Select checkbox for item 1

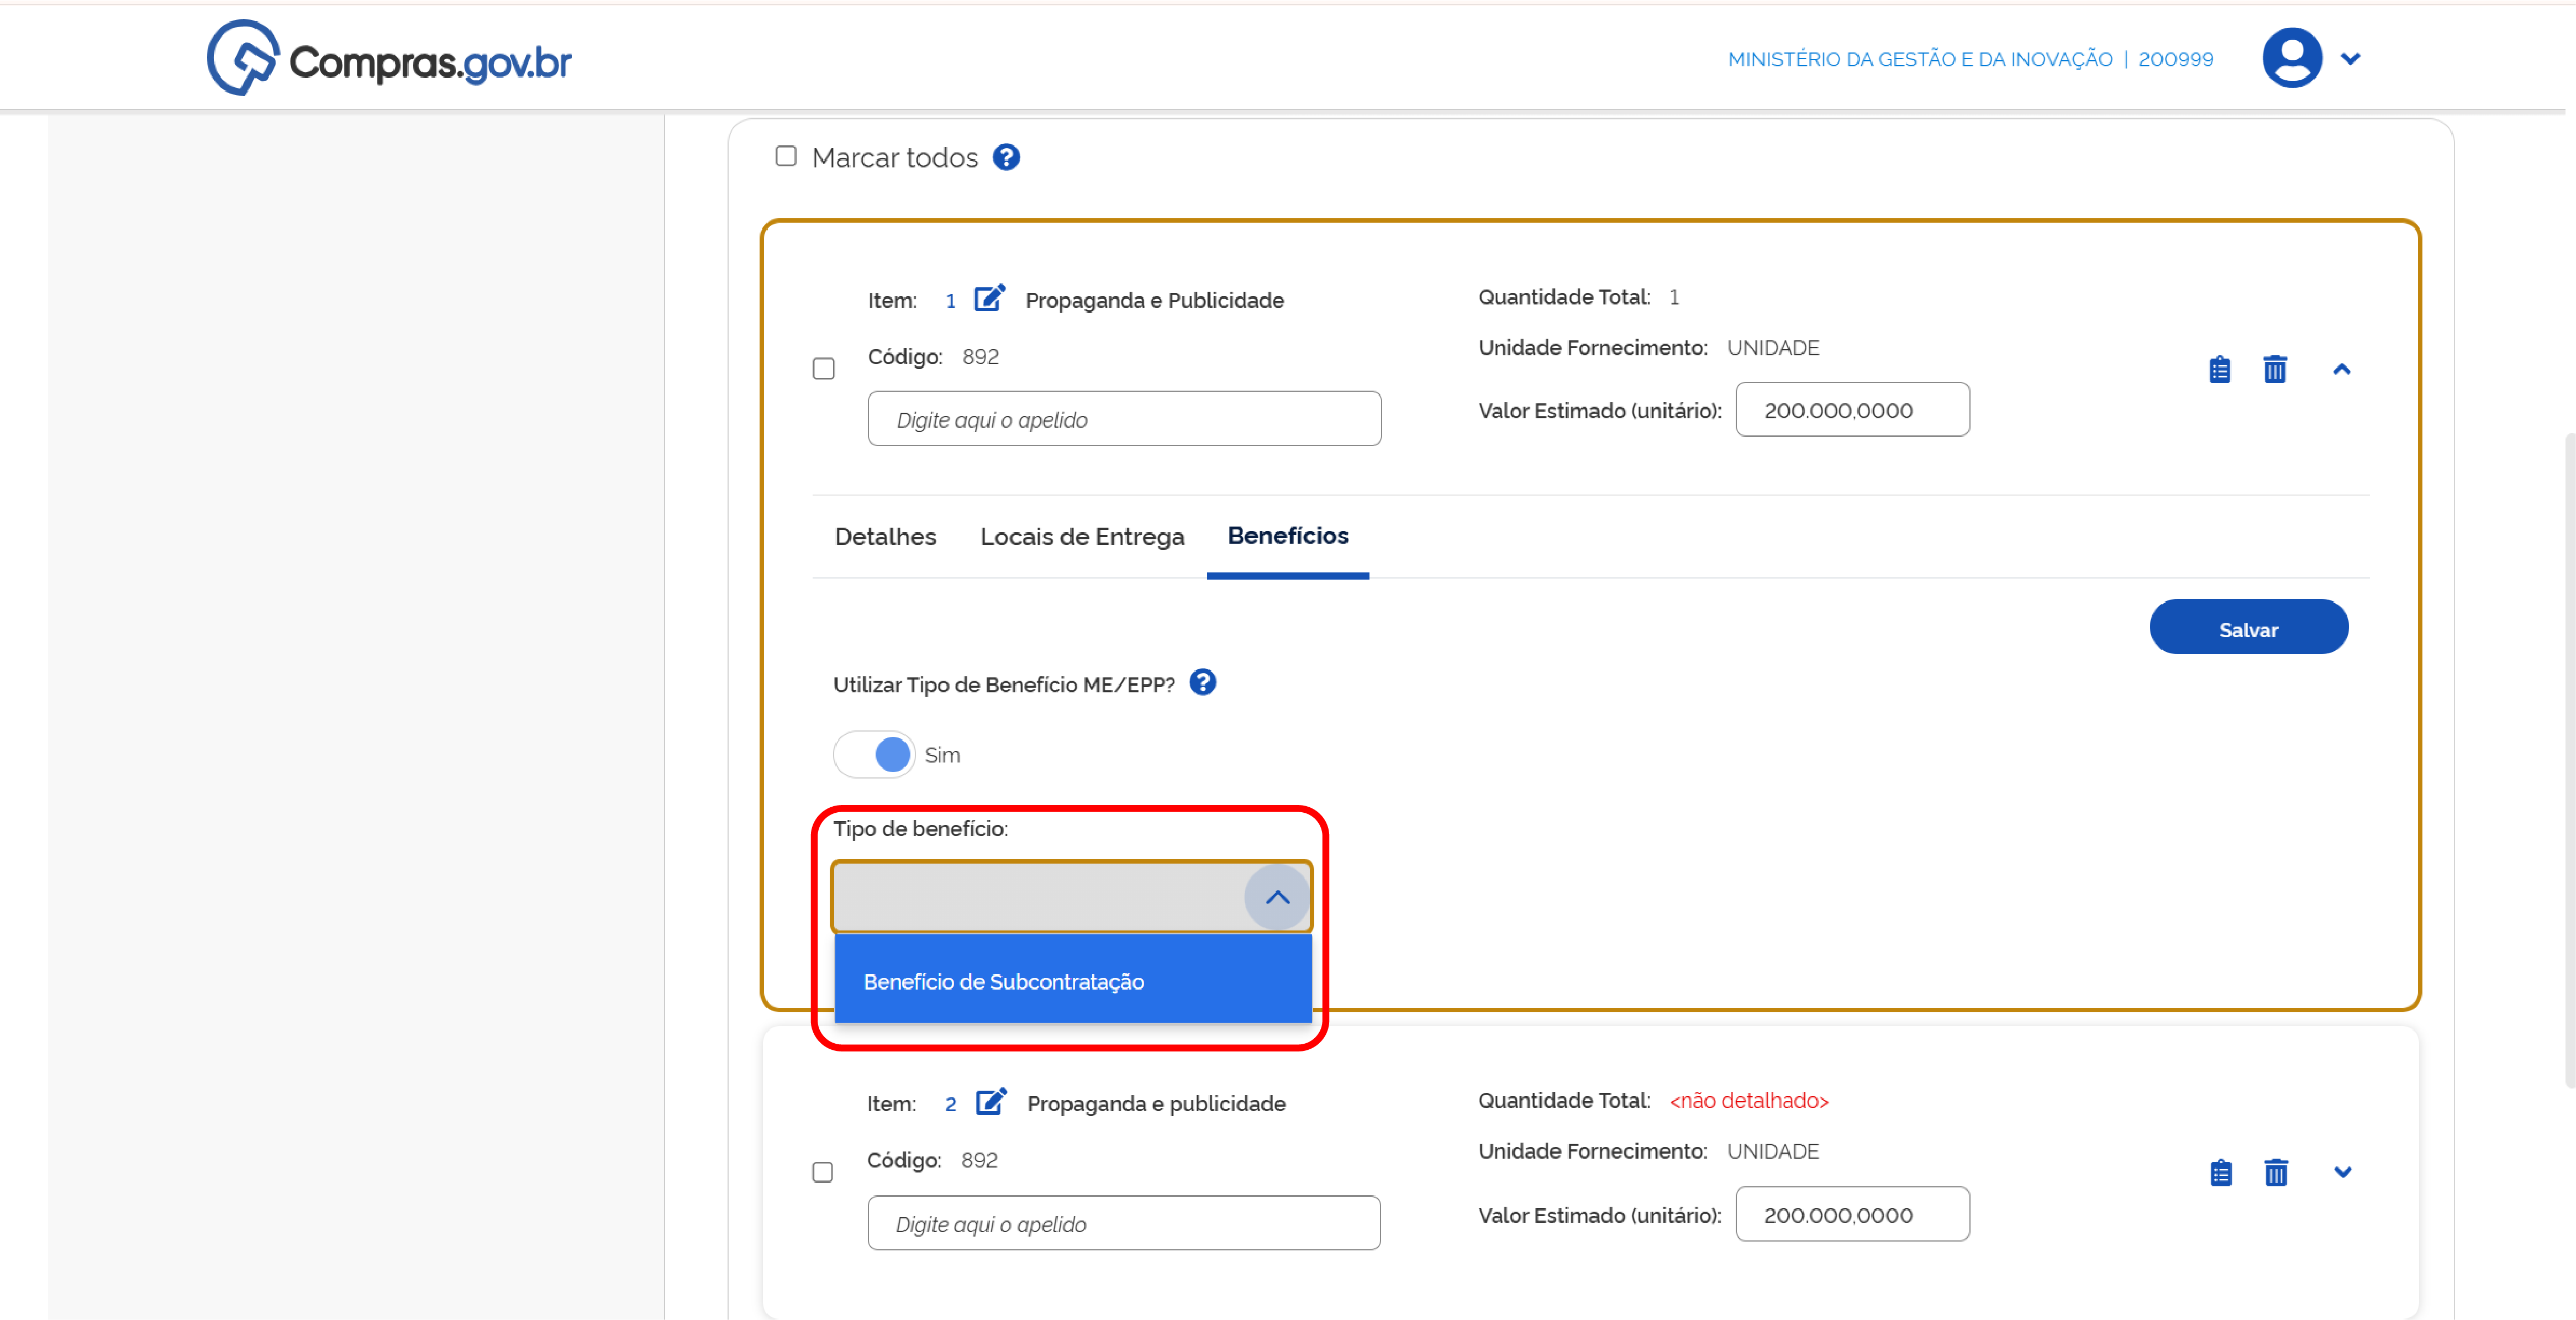click(823, 369)
